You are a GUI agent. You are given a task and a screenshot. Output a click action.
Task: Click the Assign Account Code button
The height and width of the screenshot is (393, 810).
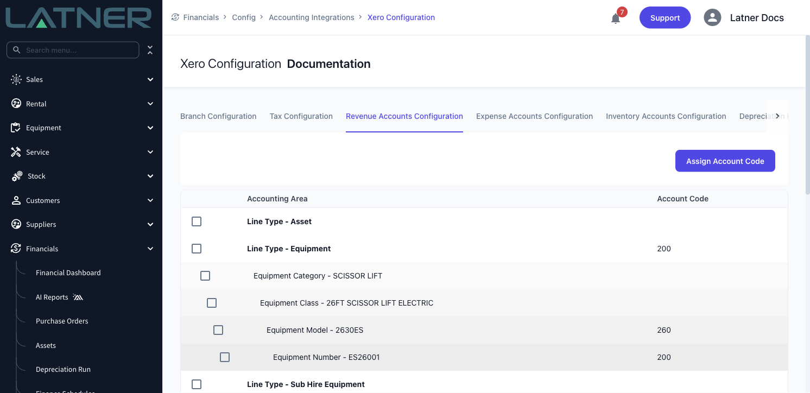(x=725, y=161)
